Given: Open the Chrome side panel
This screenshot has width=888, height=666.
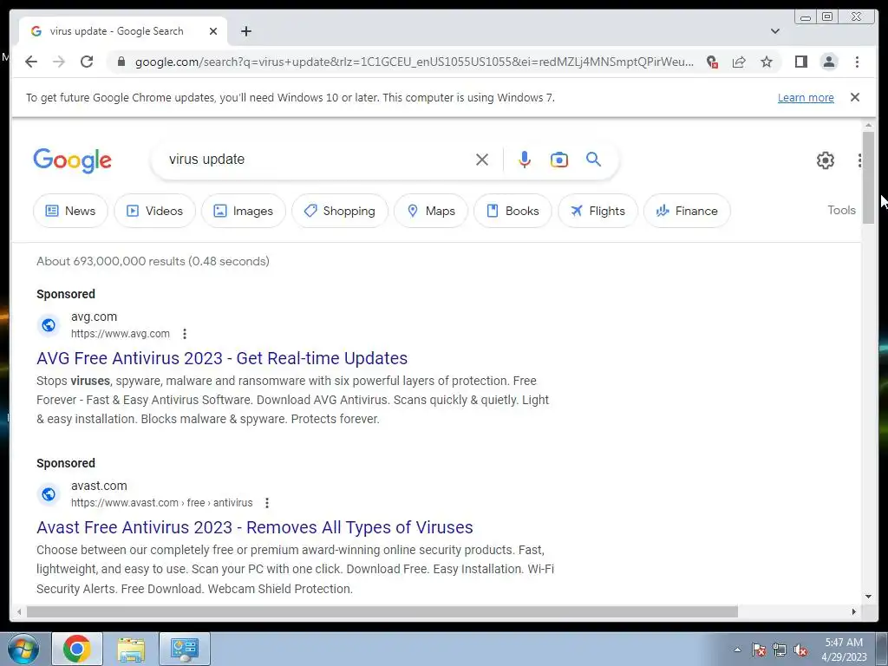Looking at the screenshot, I should click(800, 62).
